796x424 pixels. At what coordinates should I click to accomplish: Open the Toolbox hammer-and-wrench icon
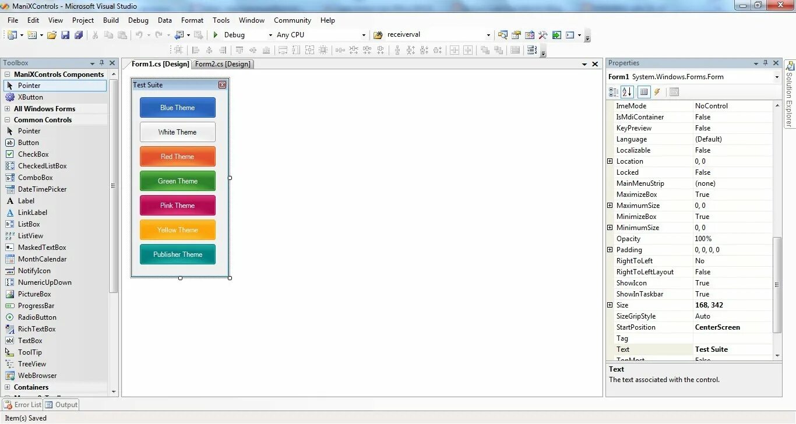point(543,35)
